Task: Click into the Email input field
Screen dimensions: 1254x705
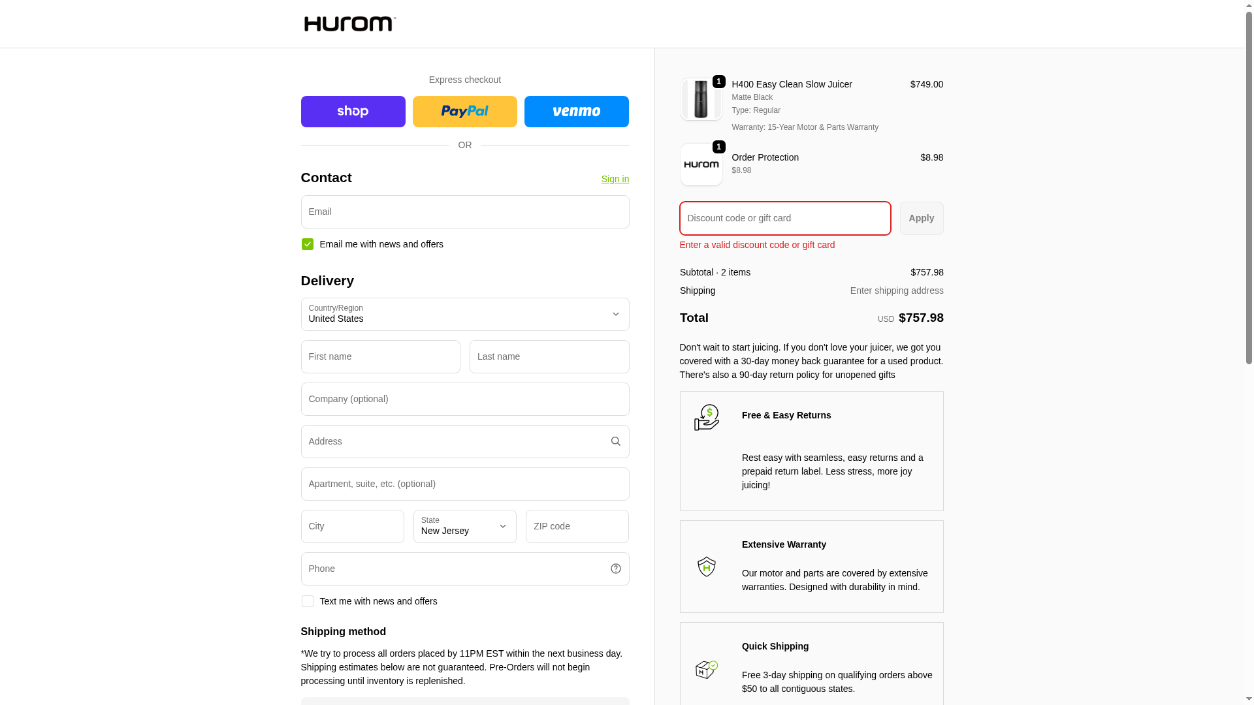Action: point(464,211)
